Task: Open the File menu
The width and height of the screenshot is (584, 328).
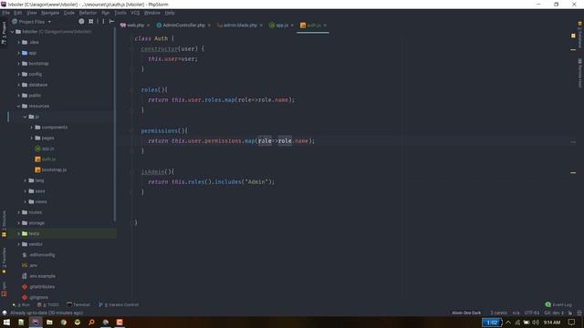Action: [x=6, y=13]
